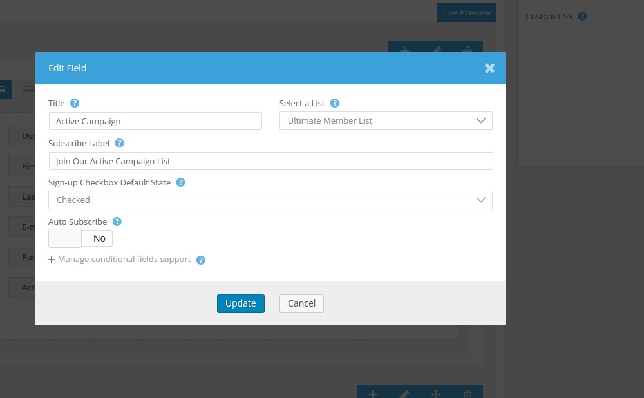Click the move arrows icon in bottom toolbar
Screen dimensions: 644x398
pyautogui.click(x=436, y=393)
